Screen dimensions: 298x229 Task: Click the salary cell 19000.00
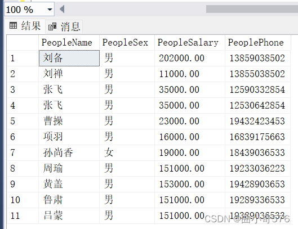(190, 153)
